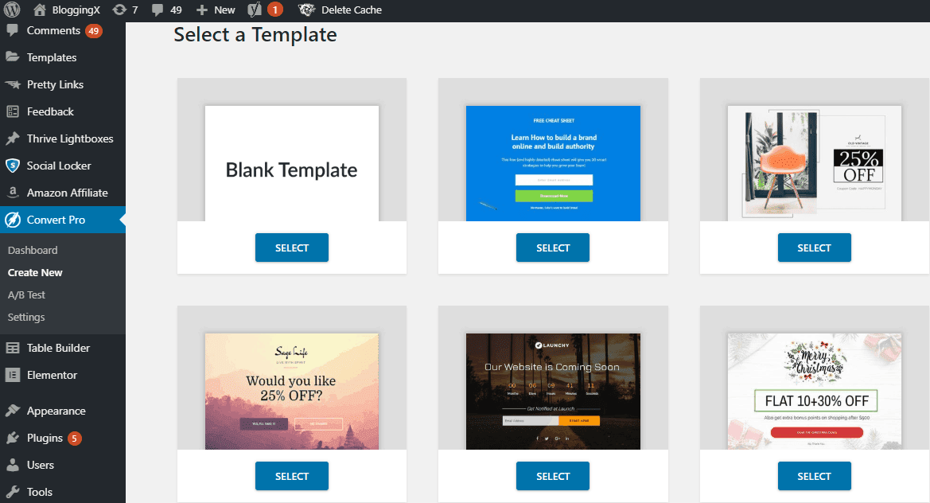
Task: Click the Select a Template heading
Action: [x=255, y=34]
